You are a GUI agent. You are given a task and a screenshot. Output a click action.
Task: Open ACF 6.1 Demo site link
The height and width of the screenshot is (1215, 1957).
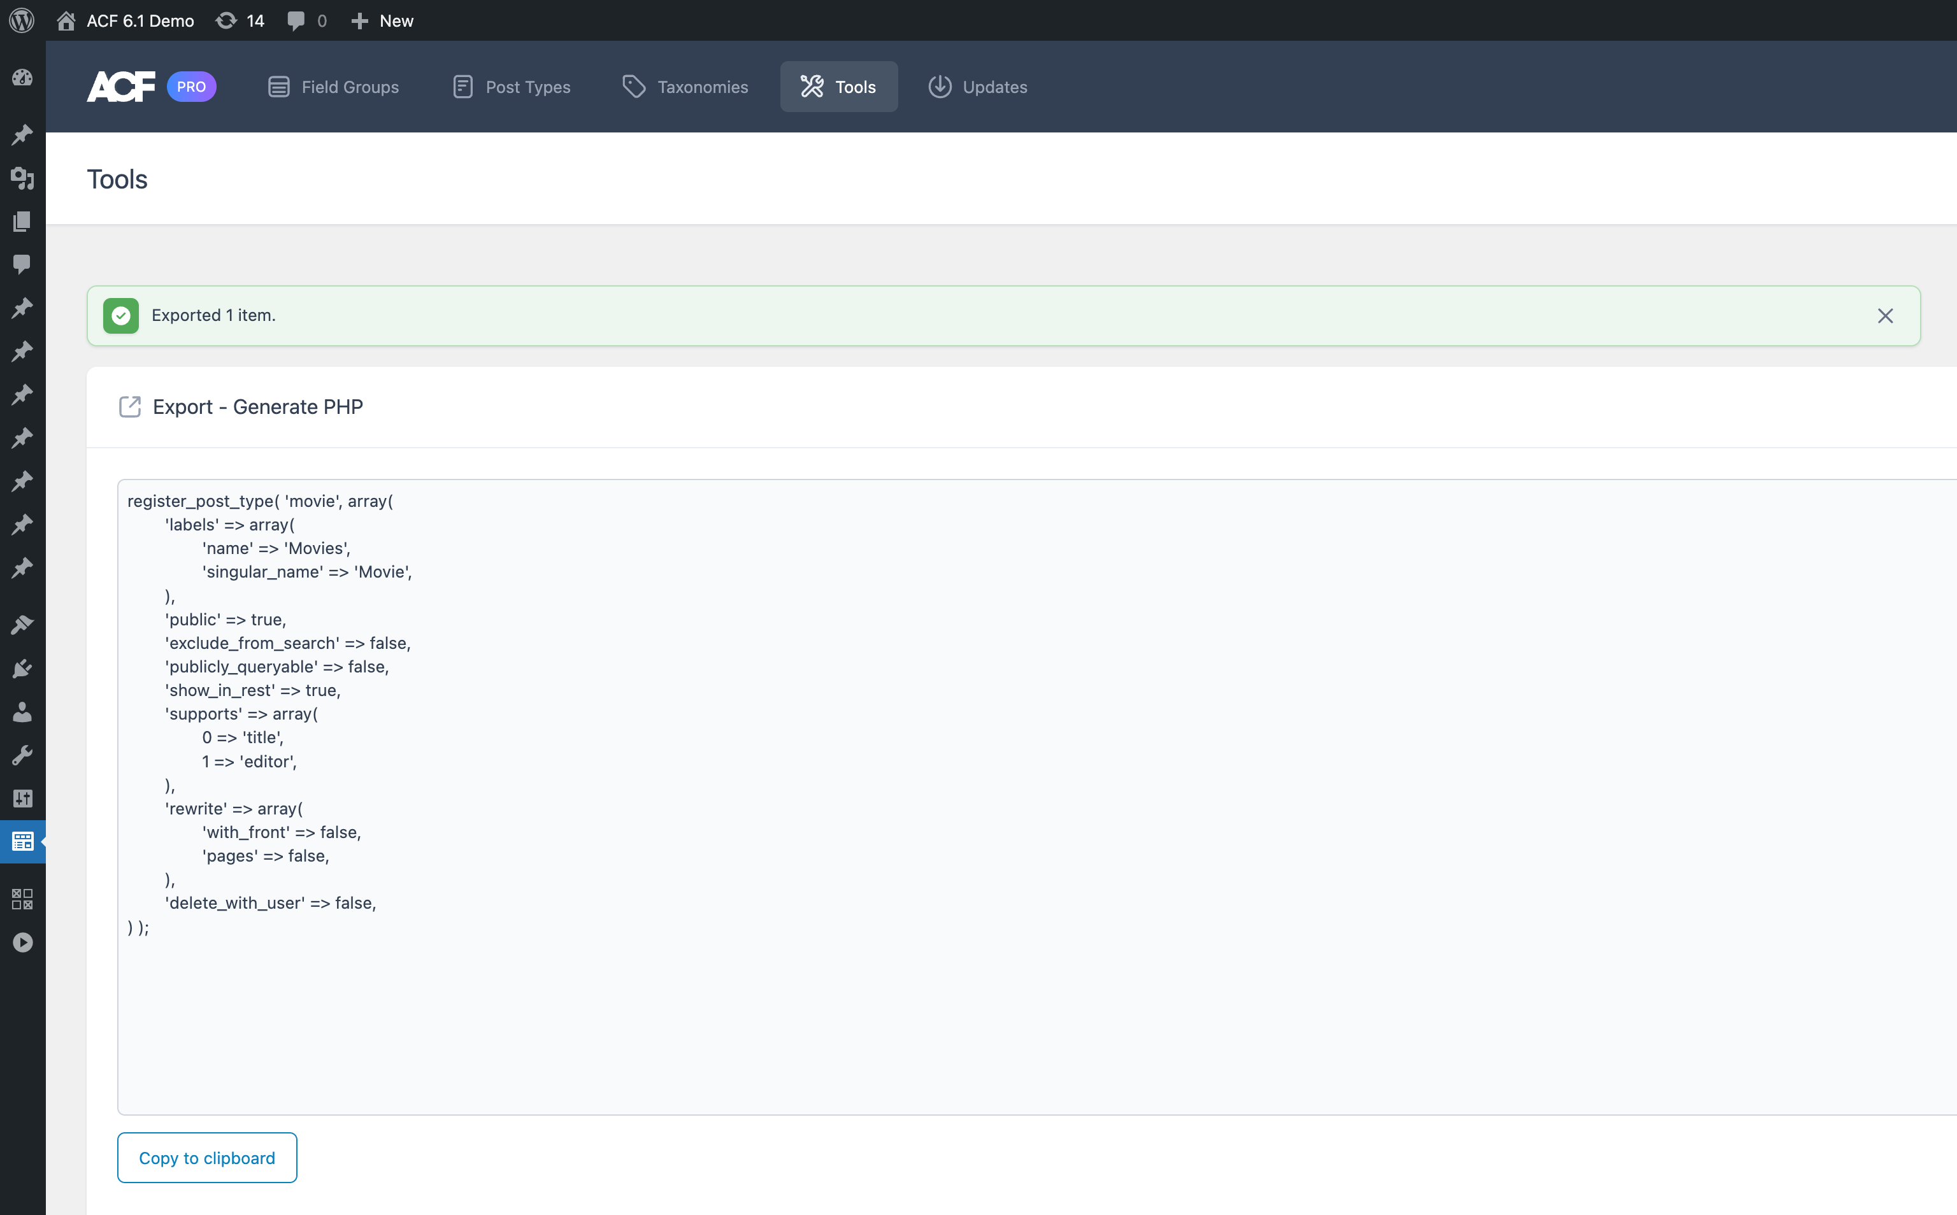pos(125,20)
